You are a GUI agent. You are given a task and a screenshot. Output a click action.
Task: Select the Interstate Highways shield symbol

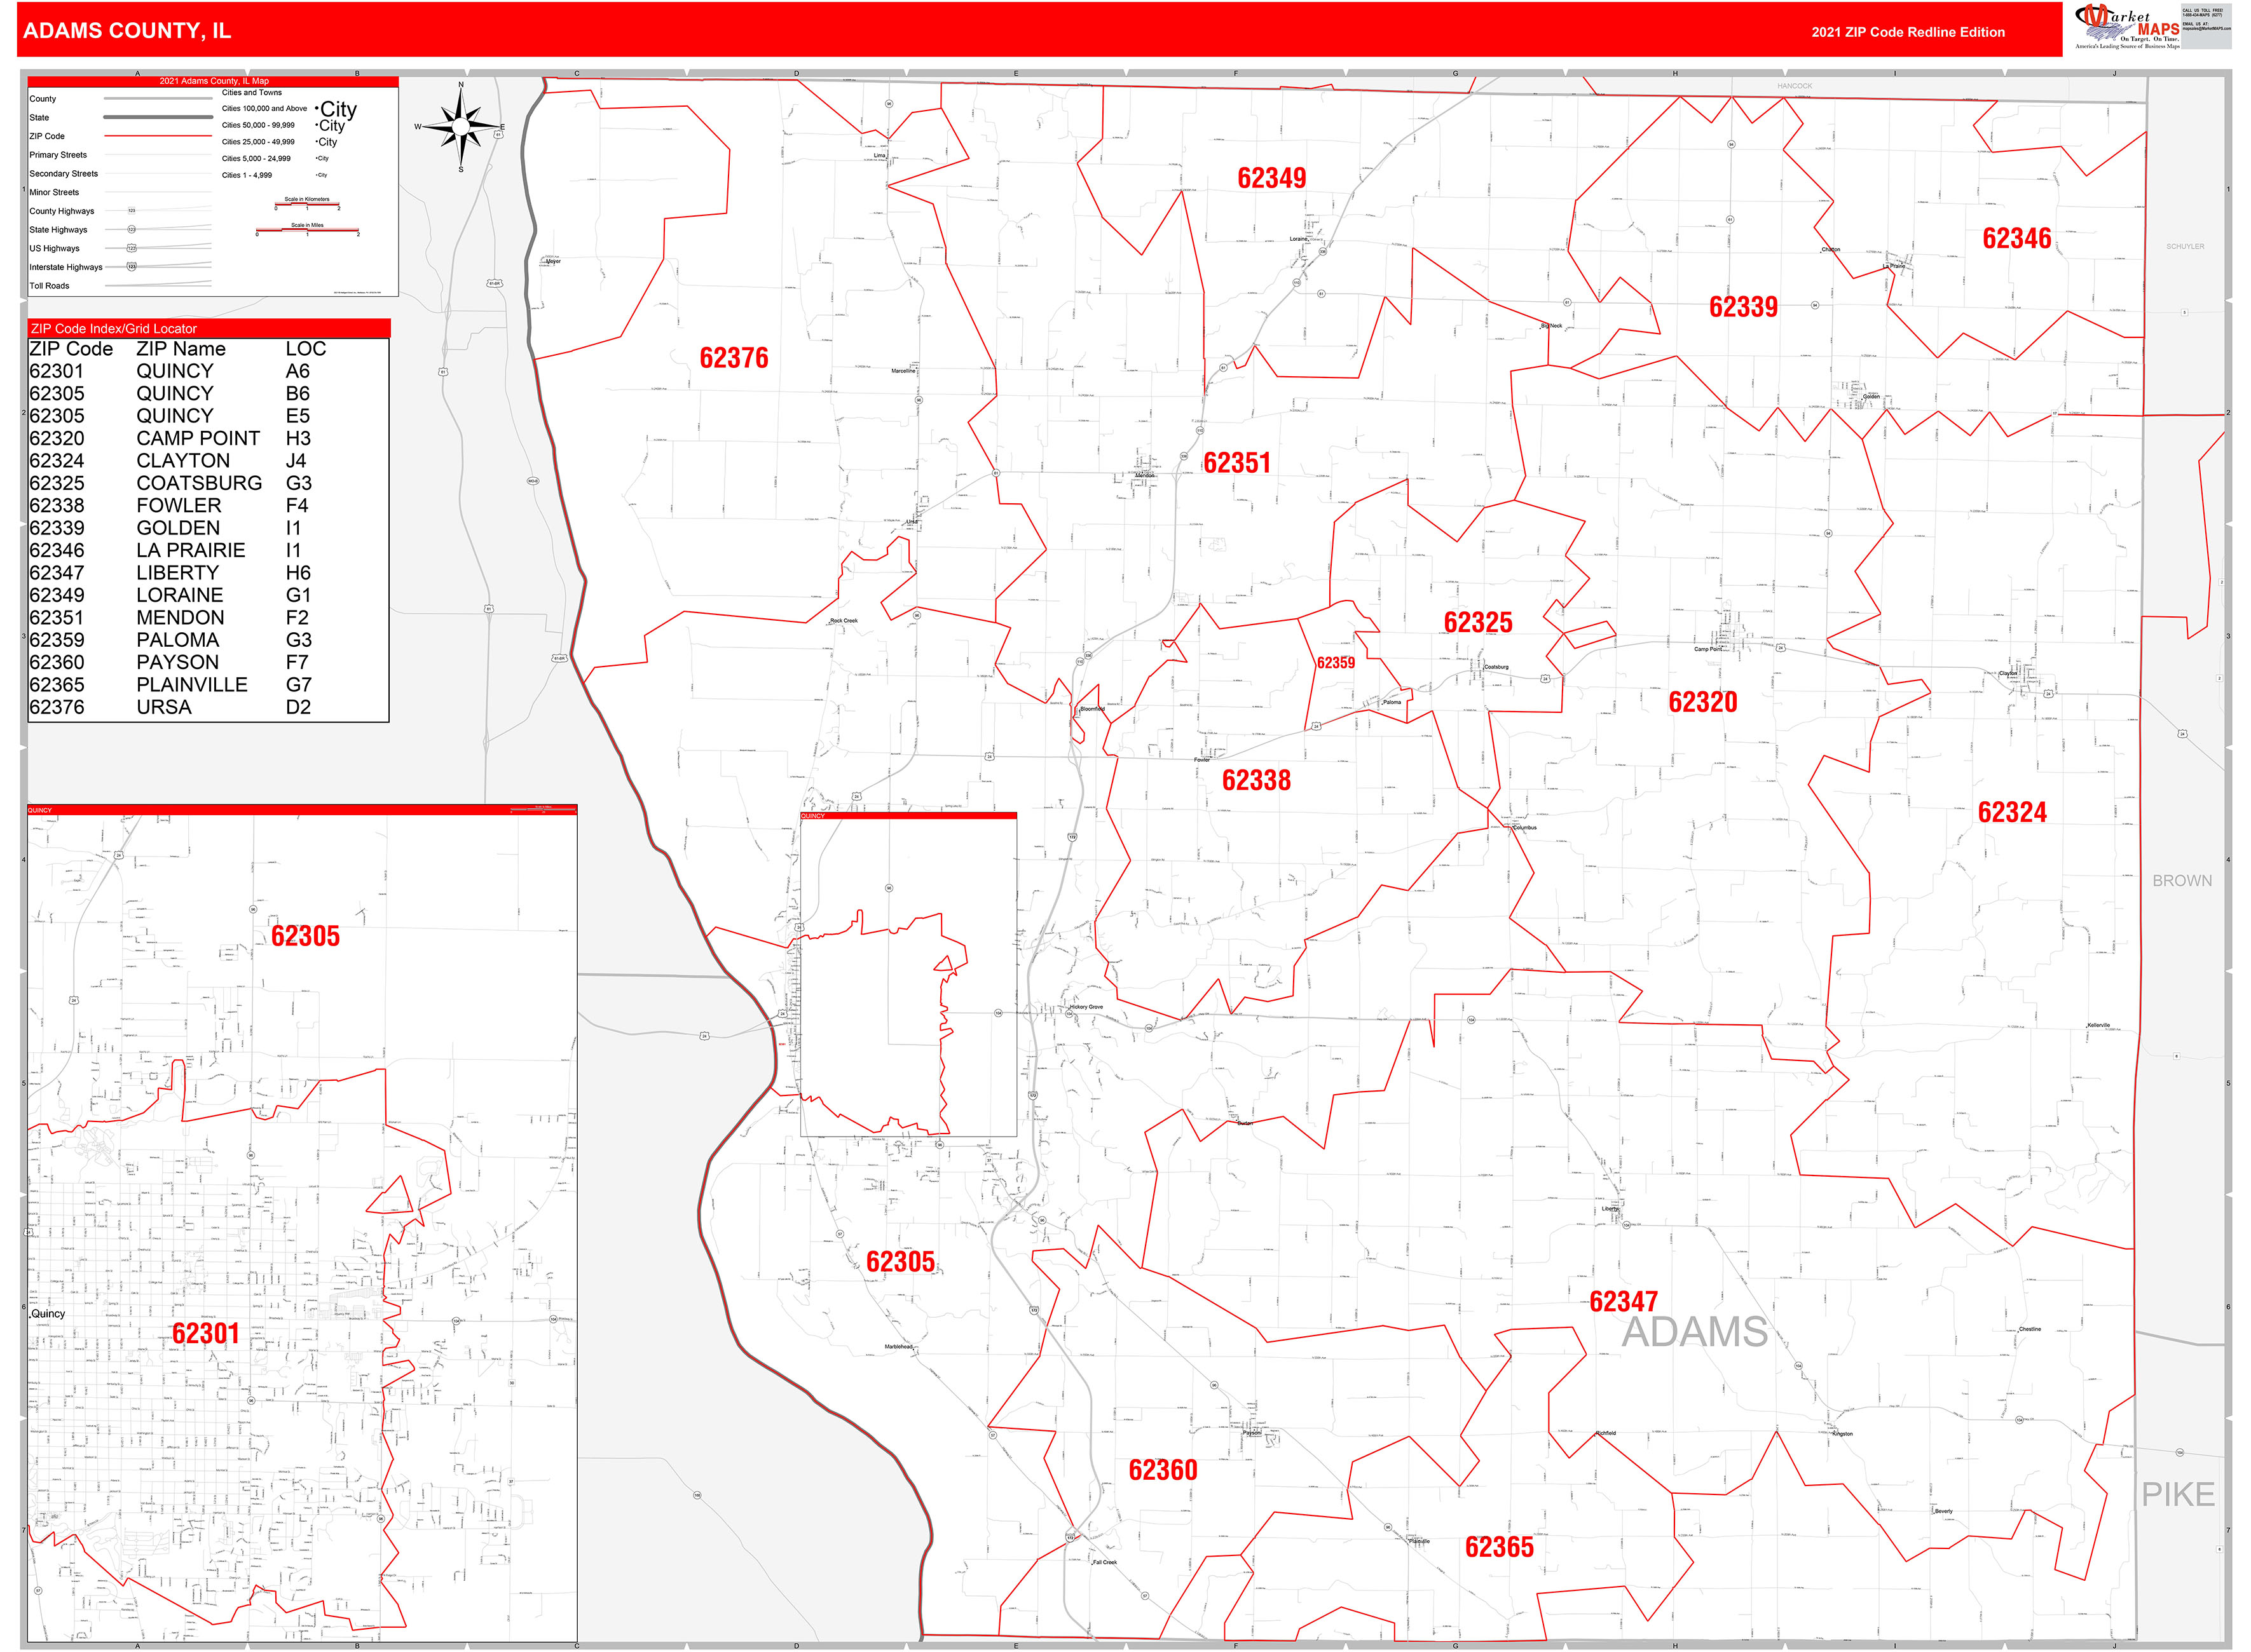coord(132,267)
